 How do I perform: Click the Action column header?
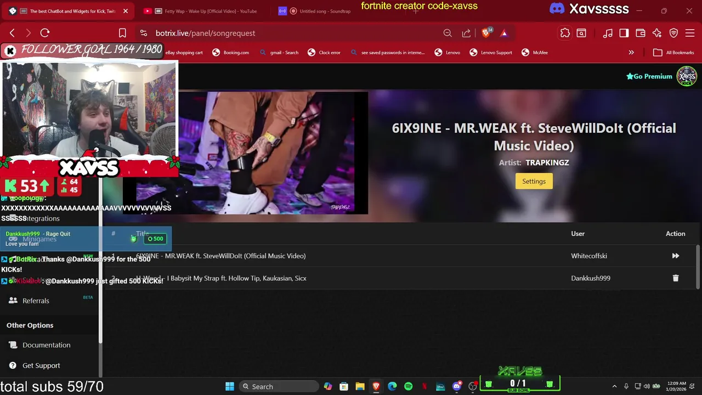pos(676,234)
